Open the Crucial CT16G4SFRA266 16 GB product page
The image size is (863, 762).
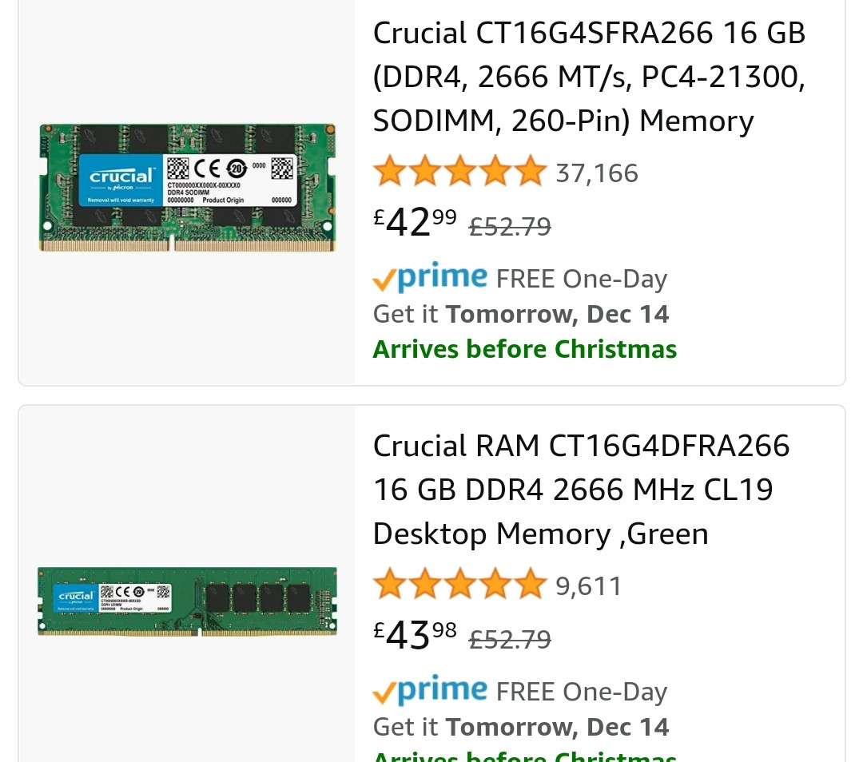click(x=589, y=76)
